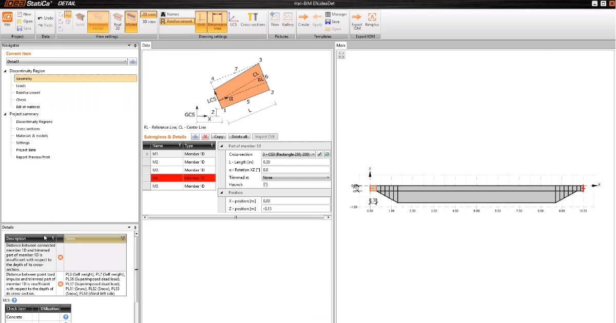The width and height of the screenshot is (616, 323).
Task: Click the L - Length input field
Action: [x=295, y=162]
